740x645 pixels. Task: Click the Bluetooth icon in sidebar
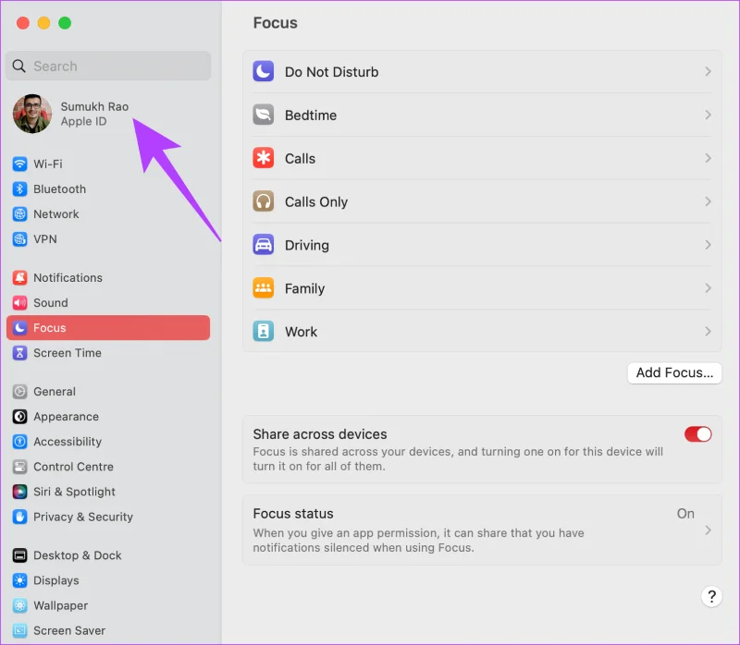pyautogui.click(x=19, y=189)
